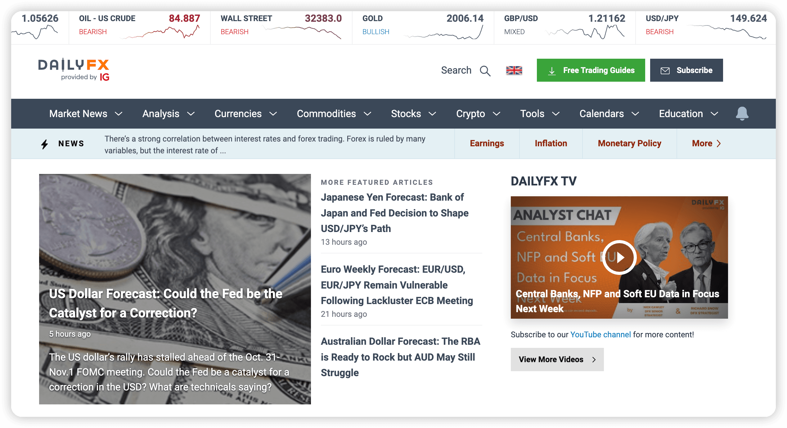Click the Subscribe button
The width and height of the screenshot is (787, 428).
686,70
